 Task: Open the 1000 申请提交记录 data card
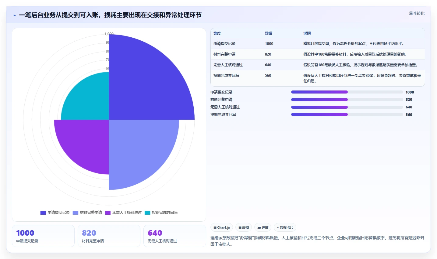pyautogui.click(x=43, y=236)
